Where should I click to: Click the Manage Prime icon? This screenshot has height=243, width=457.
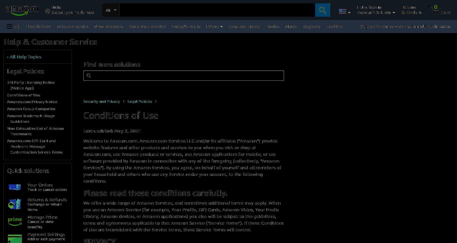[x=15, y=221]
